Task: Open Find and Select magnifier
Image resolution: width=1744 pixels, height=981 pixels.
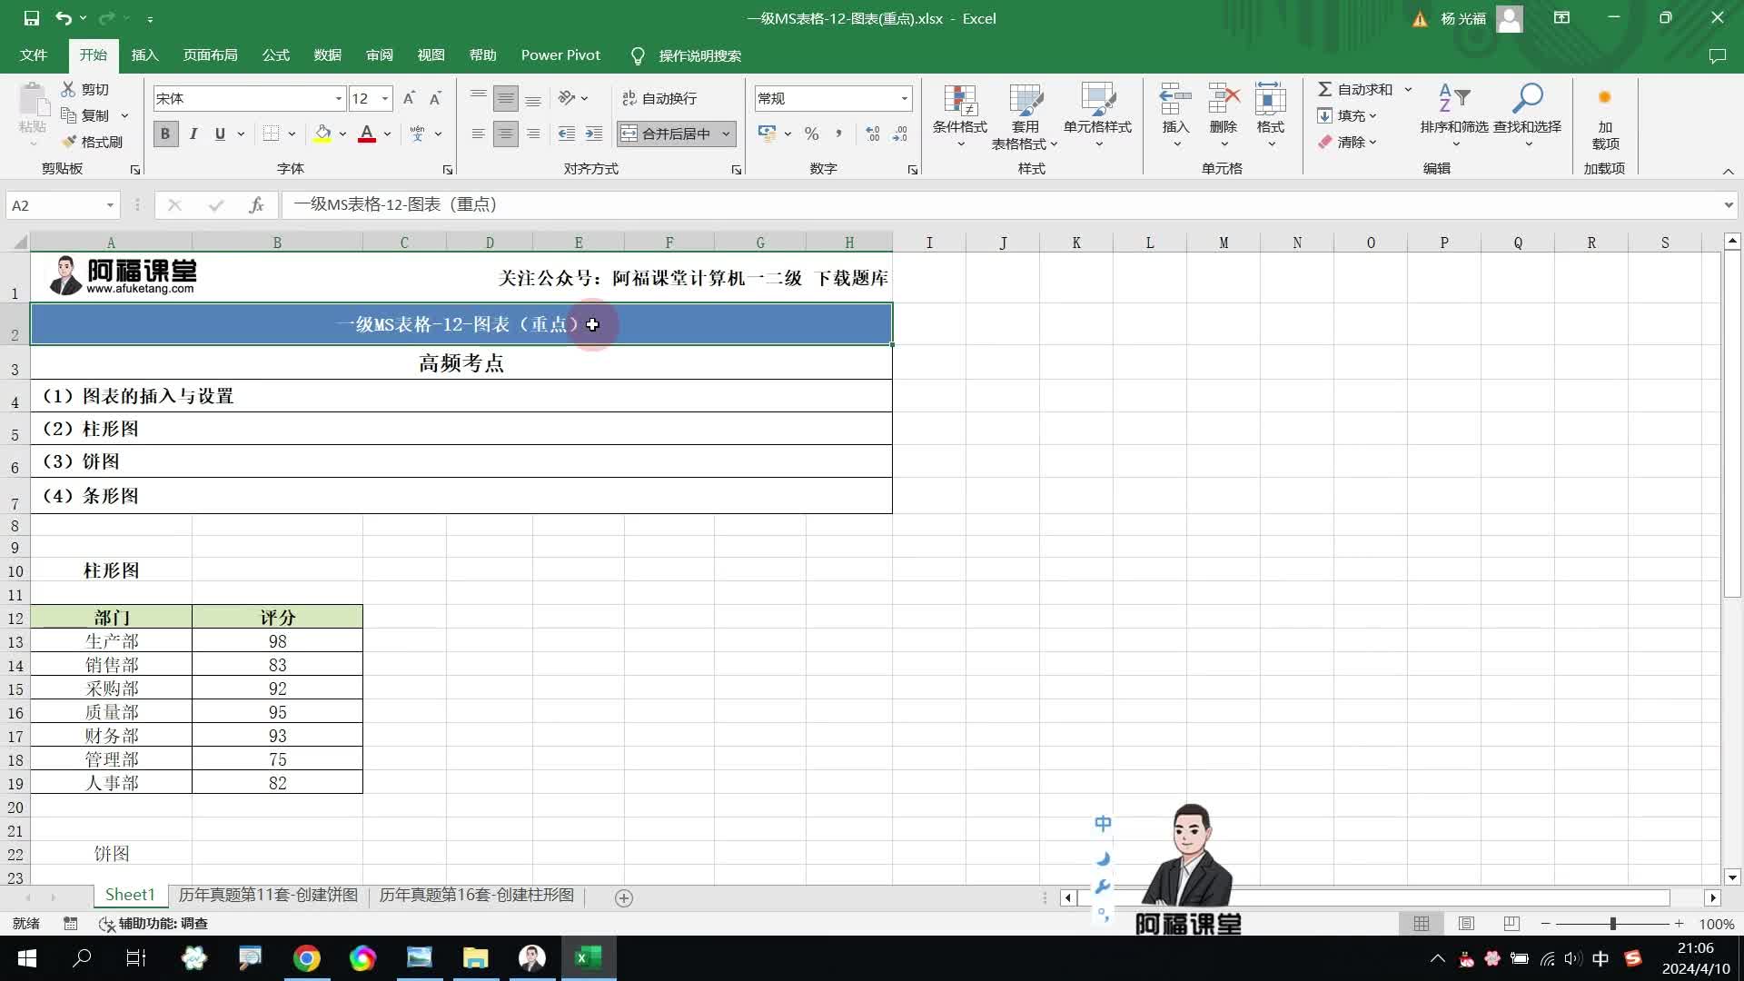Action: coord(1527,116)
